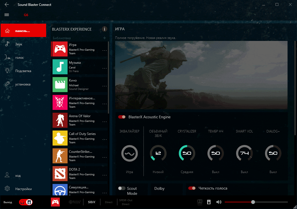Disable BlasterX Acoustic Engine toggle
The height and width of the screenshot is (209, 297).
pos(122,117)
